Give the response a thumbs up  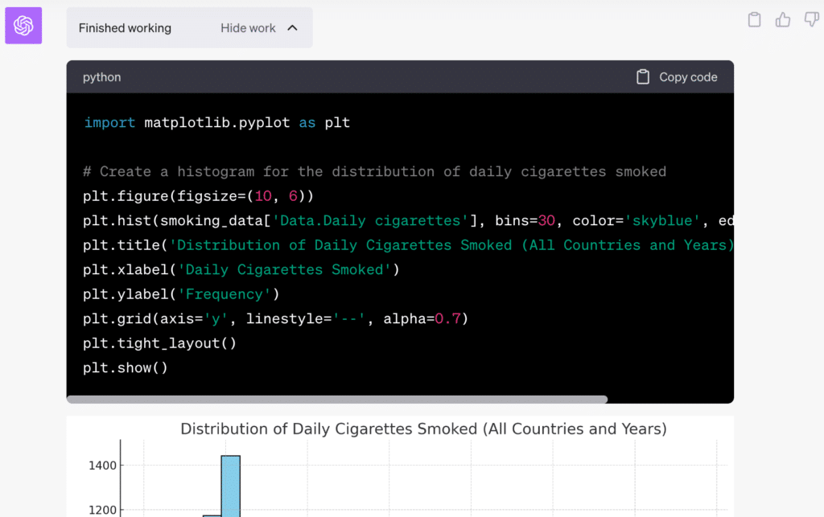783,19
